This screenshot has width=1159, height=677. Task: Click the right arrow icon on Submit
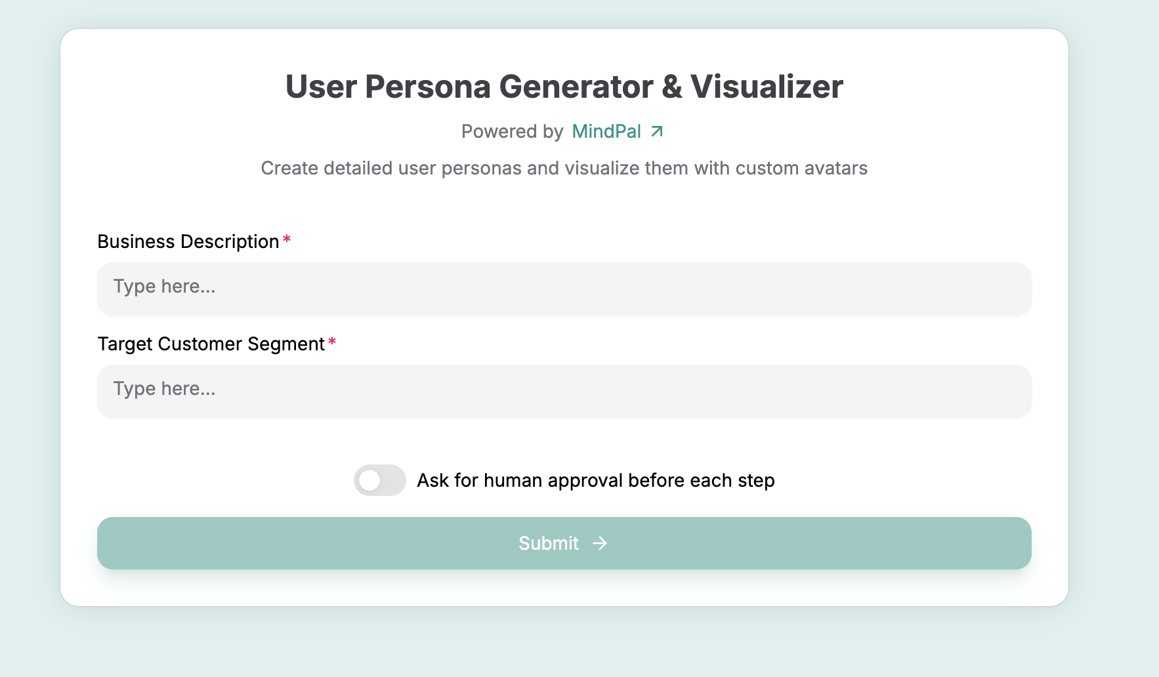pos(600,543)
